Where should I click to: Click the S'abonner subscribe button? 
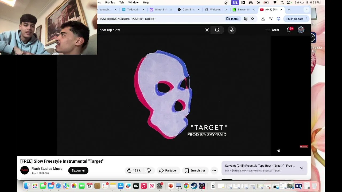(x=78, y=170)
